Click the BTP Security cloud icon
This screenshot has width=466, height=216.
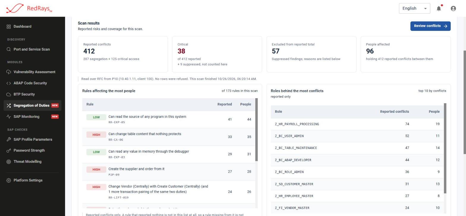pyautogui.click(x=9, y=94)
